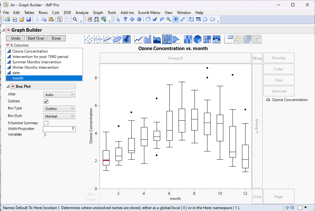
Task: Toggle the Outliers checkbox
Action: [x=46, y=101]
